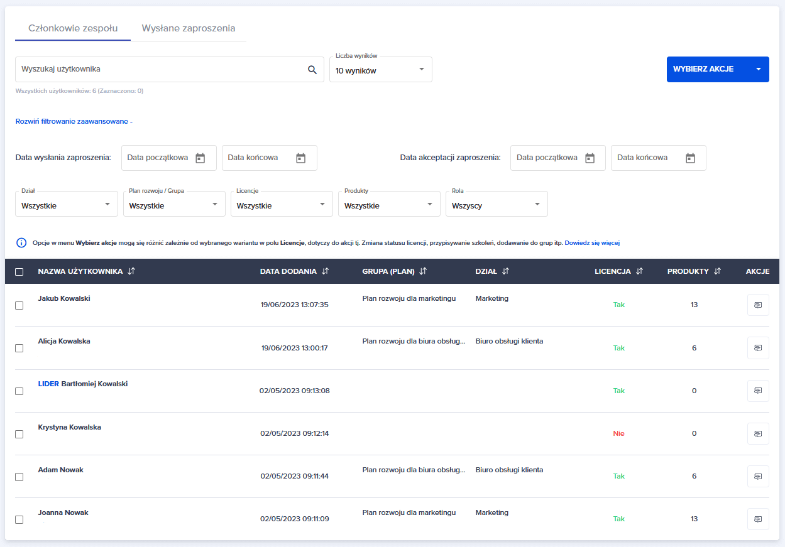This screenshot has height=547, width=785.
Task: Check the box for Alicja Kowalska
Action: [x=19, y=348]
